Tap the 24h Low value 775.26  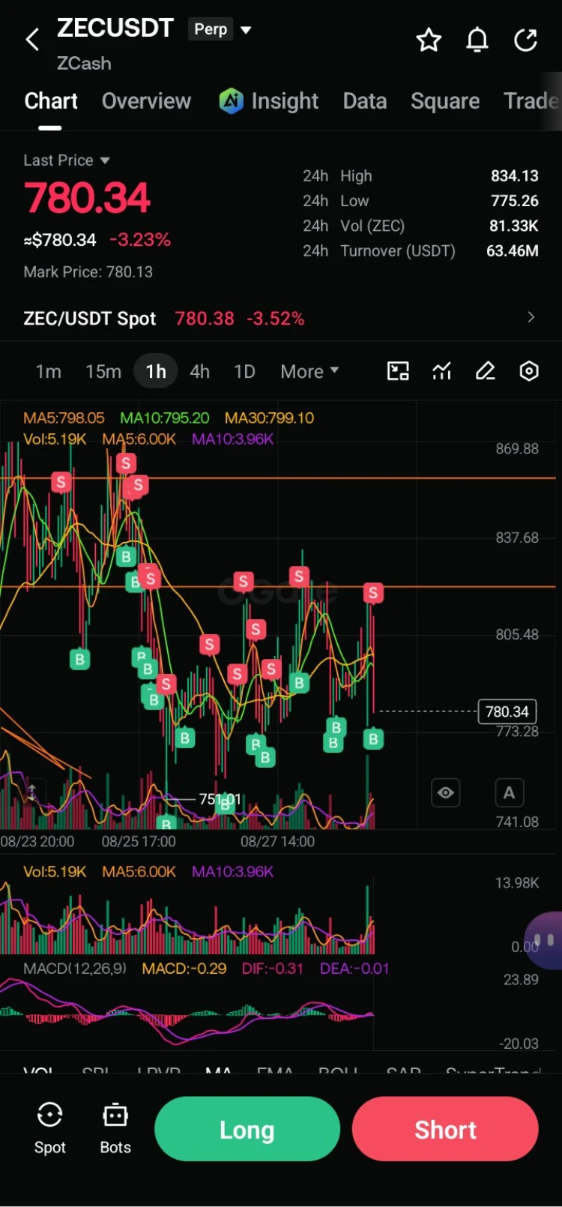click(514, 201)
